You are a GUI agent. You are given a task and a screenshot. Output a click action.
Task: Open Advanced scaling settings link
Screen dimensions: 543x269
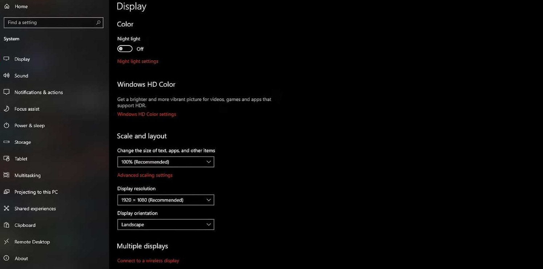point(145,175)
